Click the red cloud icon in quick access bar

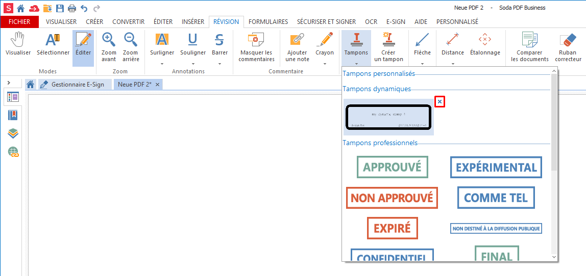(34, 8)
